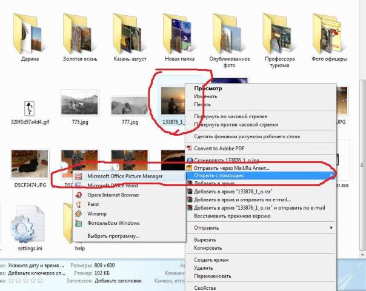This screenshot has width=366, height=291.
Task: Click Просмотр in the context menu
Action: point(207,88)
